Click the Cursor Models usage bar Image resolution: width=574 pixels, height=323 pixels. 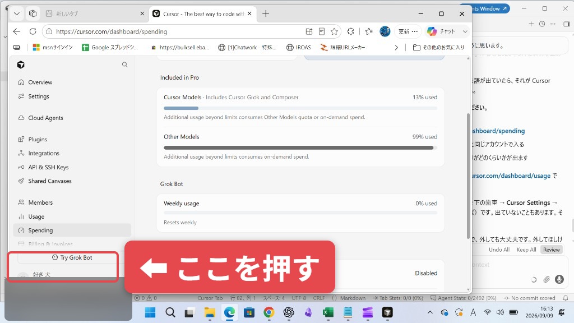click(300, 108)
